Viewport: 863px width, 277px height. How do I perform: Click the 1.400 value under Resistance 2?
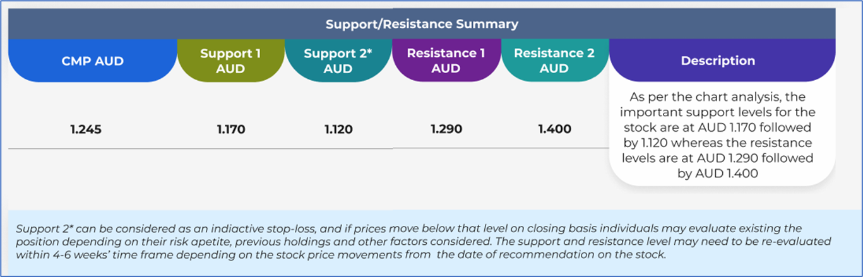pos(554,129)
